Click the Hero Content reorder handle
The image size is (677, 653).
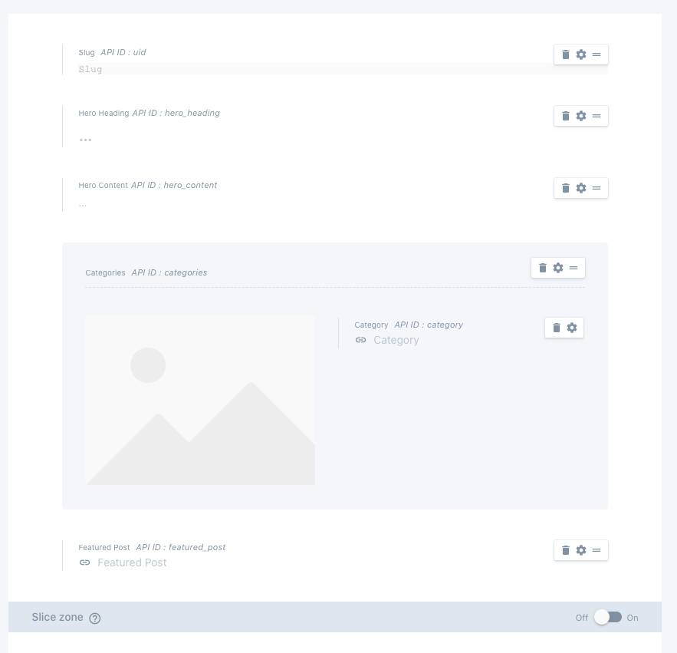tap(596, 188)
